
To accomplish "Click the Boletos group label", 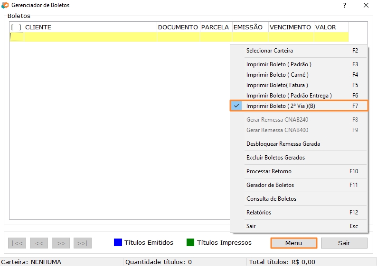I will click(x=19, y=16).
